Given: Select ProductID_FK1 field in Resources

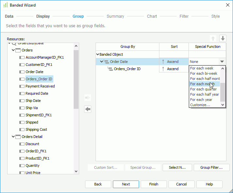Looking at the screenshot, I should pyautogui.click(x=37, y=158).
